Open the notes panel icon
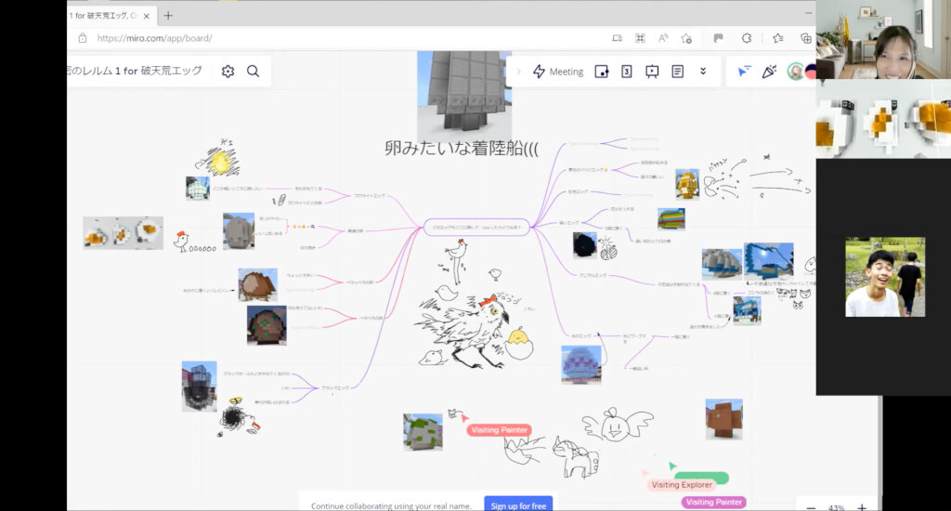The image size is (951, 511). click(x=677, y=72)
